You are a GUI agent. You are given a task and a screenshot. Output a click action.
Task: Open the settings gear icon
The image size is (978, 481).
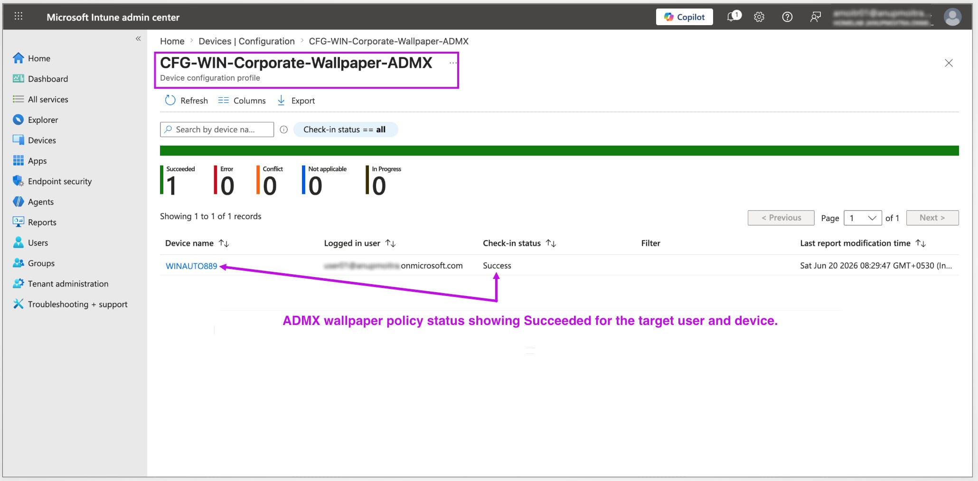click(759, 17)
